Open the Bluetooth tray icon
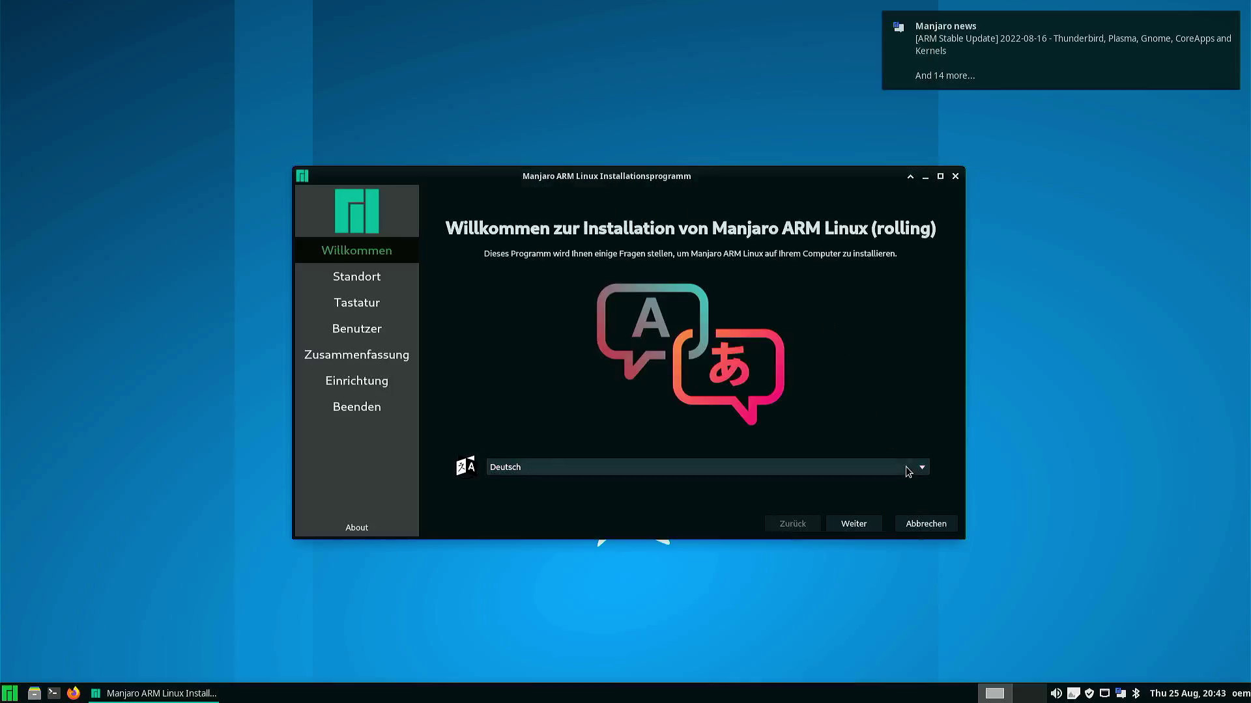This screenshot has width=1251, height=703. coord(1136,693)
